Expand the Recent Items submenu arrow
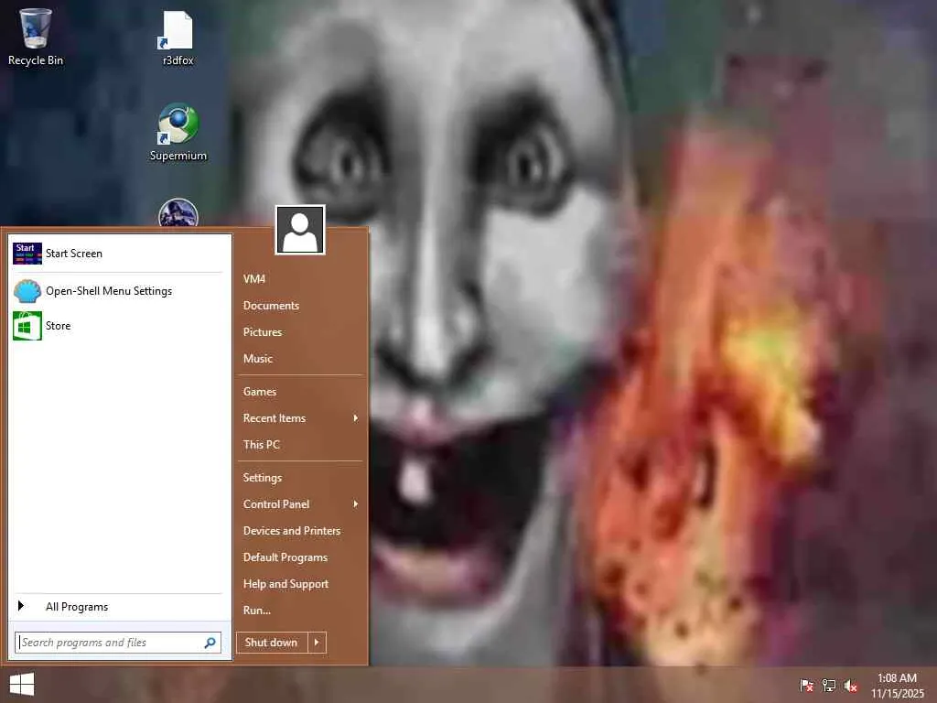 [x=356, y=418]
